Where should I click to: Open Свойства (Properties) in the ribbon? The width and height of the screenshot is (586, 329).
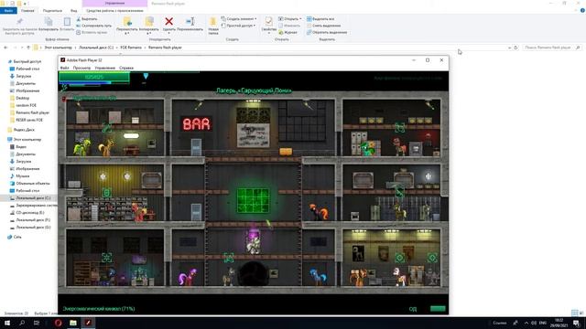click(268, 26)
